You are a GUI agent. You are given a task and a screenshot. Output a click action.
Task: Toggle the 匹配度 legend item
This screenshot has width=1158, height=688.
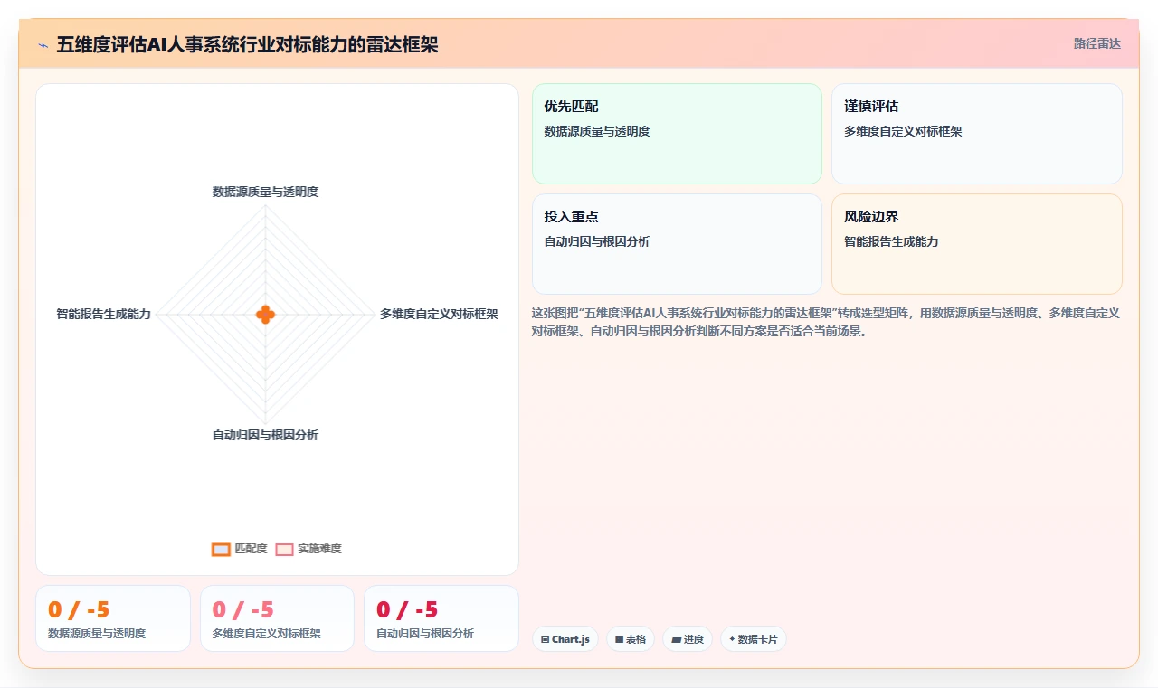pos(240,549)
